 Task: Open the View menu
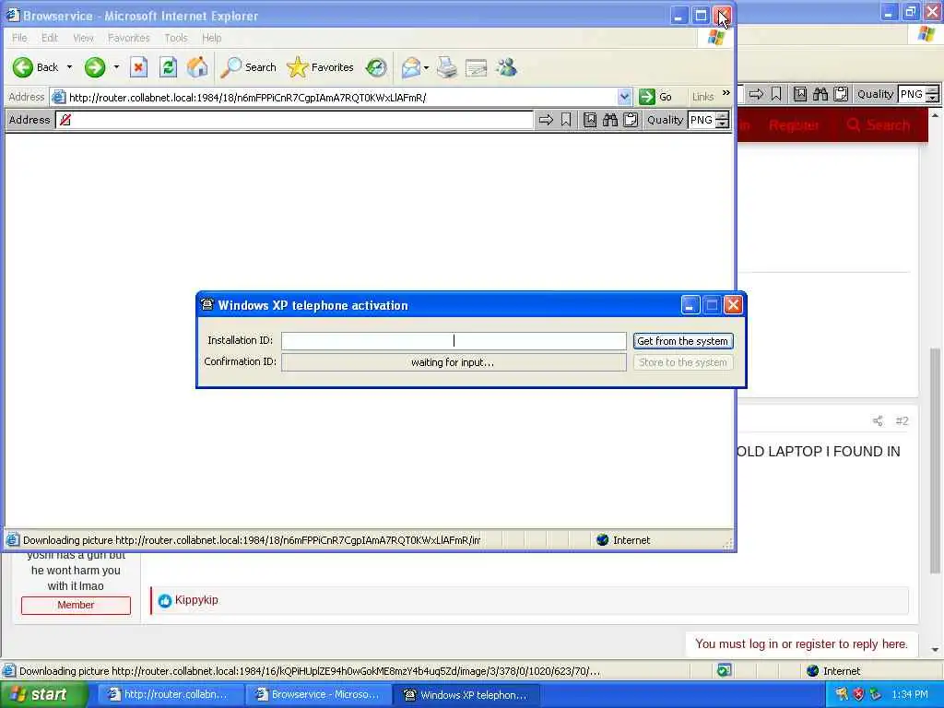(83, 38)
